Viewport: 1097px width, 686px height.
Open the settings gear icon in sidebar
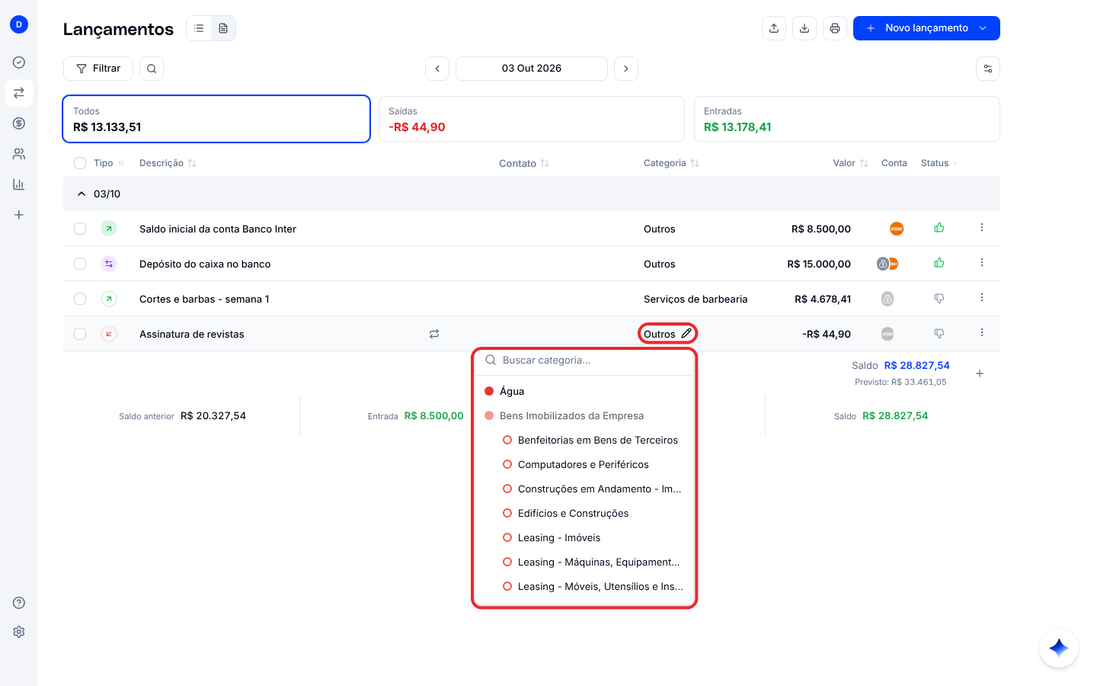pos(19,632)
